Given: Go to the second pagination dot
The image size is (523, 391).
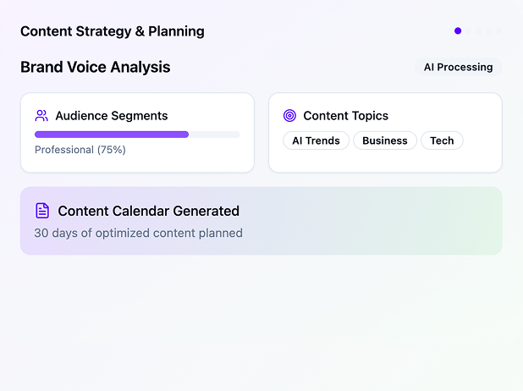Looking at the screenshot, I should 468,30.
